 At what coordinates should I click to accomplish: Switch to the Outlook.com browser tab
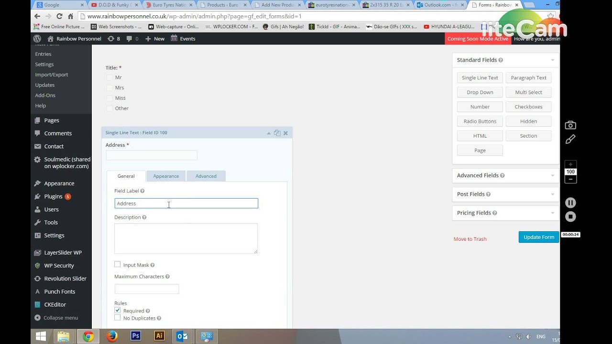tap(439, 5)
